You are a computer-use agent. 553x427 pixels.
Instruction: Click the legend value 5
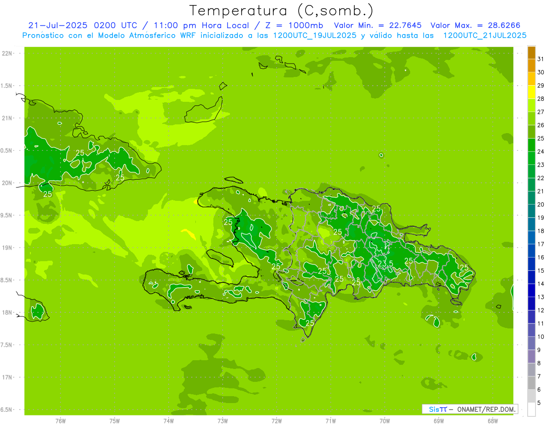click(x=539, y=403)
